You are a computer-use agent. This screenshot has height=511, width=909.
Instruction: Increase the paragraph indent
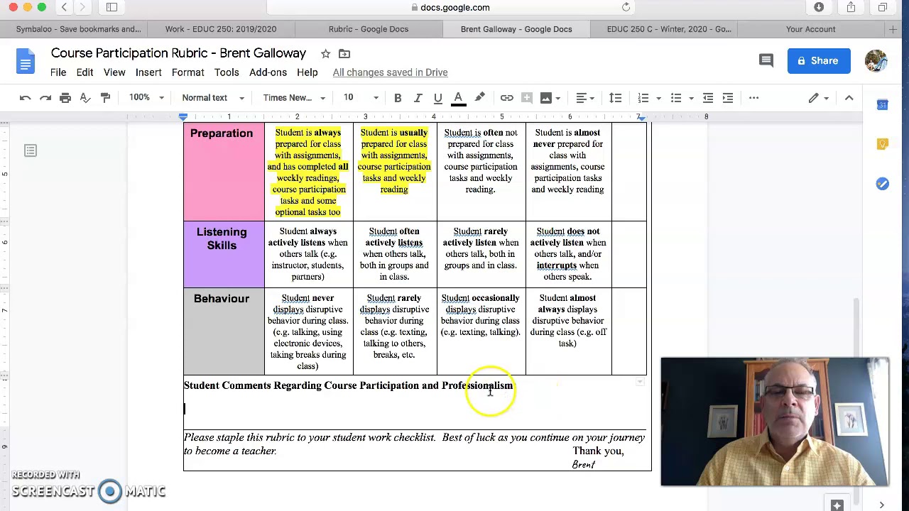728,98
